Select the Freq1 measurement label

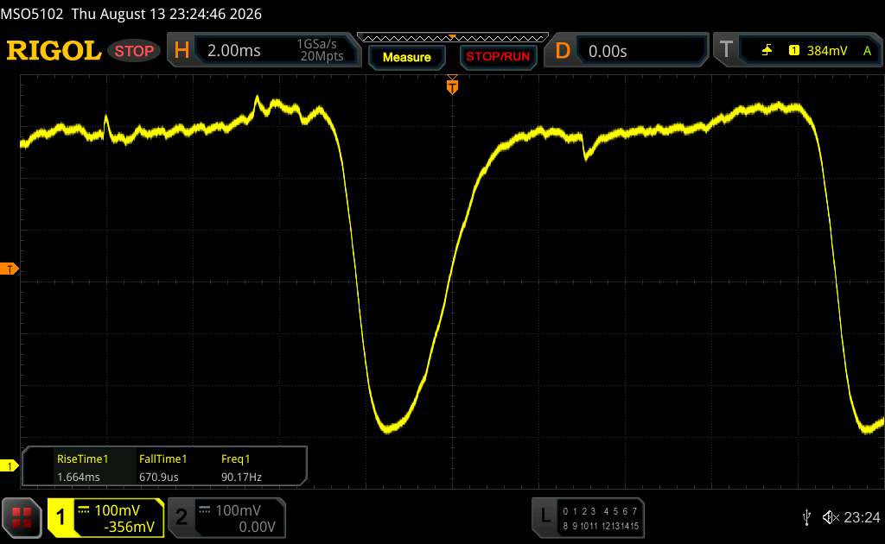tap(235, 459)
